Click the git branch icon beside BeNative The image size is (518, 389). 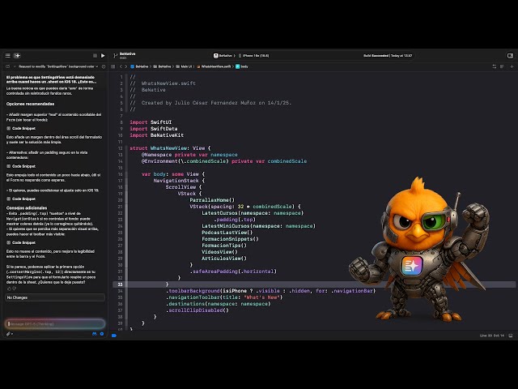115,56
